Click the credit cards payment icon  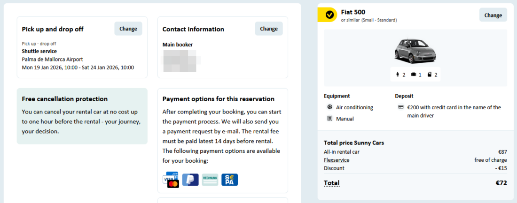point(170,180)
